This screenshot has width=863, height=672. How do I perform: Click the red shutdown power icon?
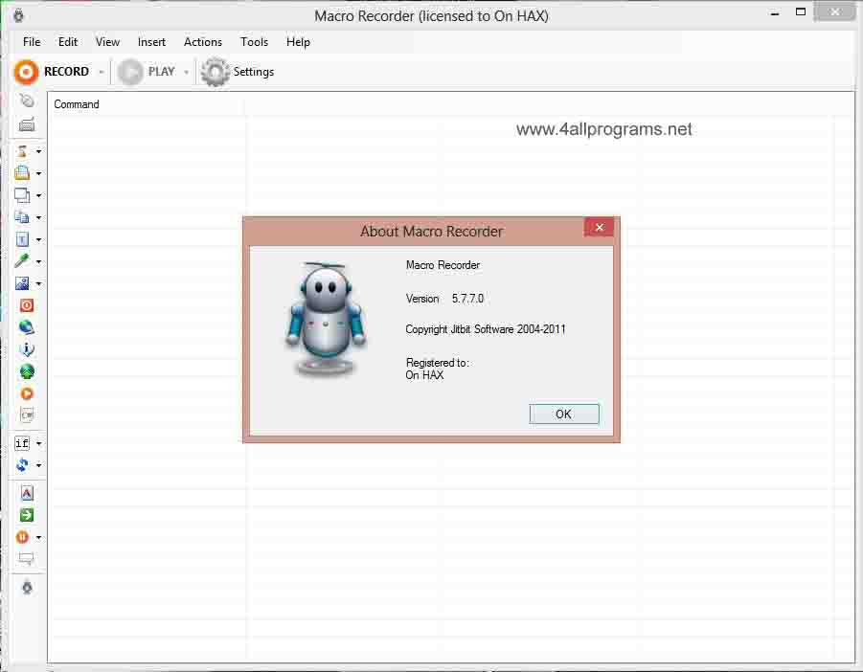click(x=27, y=305)
